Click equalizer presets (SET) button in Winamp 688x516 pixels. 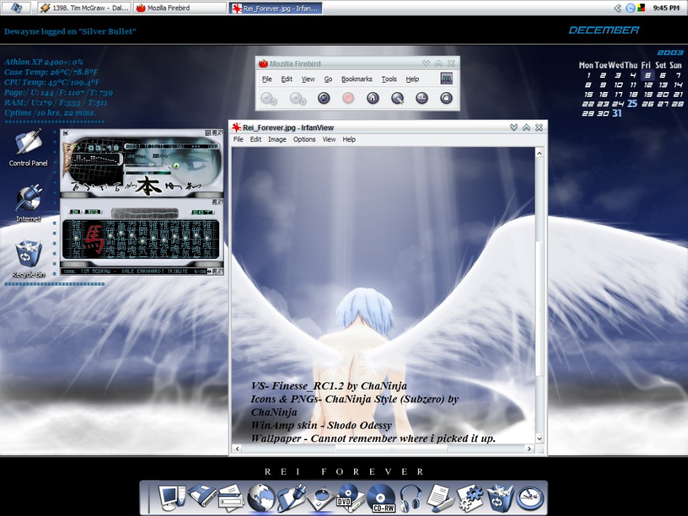point(202,212)
